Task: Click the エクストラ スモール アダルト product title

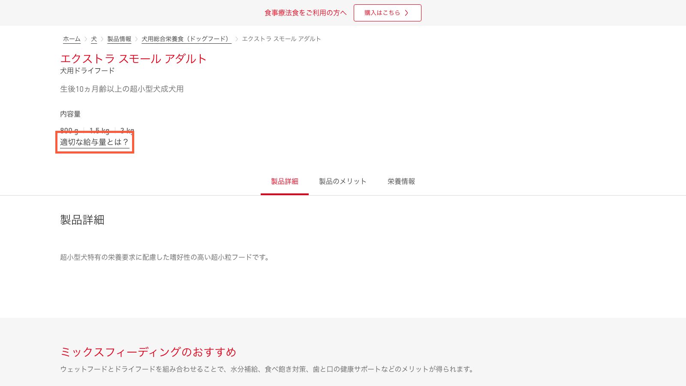Action: tap(133, 59)
